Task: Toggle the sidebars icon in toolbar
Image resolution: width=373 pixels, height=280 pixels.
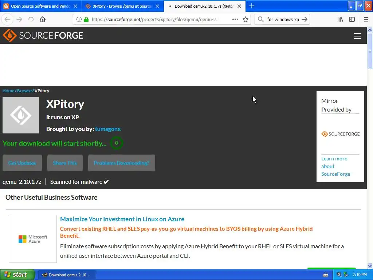Action: pyautogui.click(x=352, y=20)
